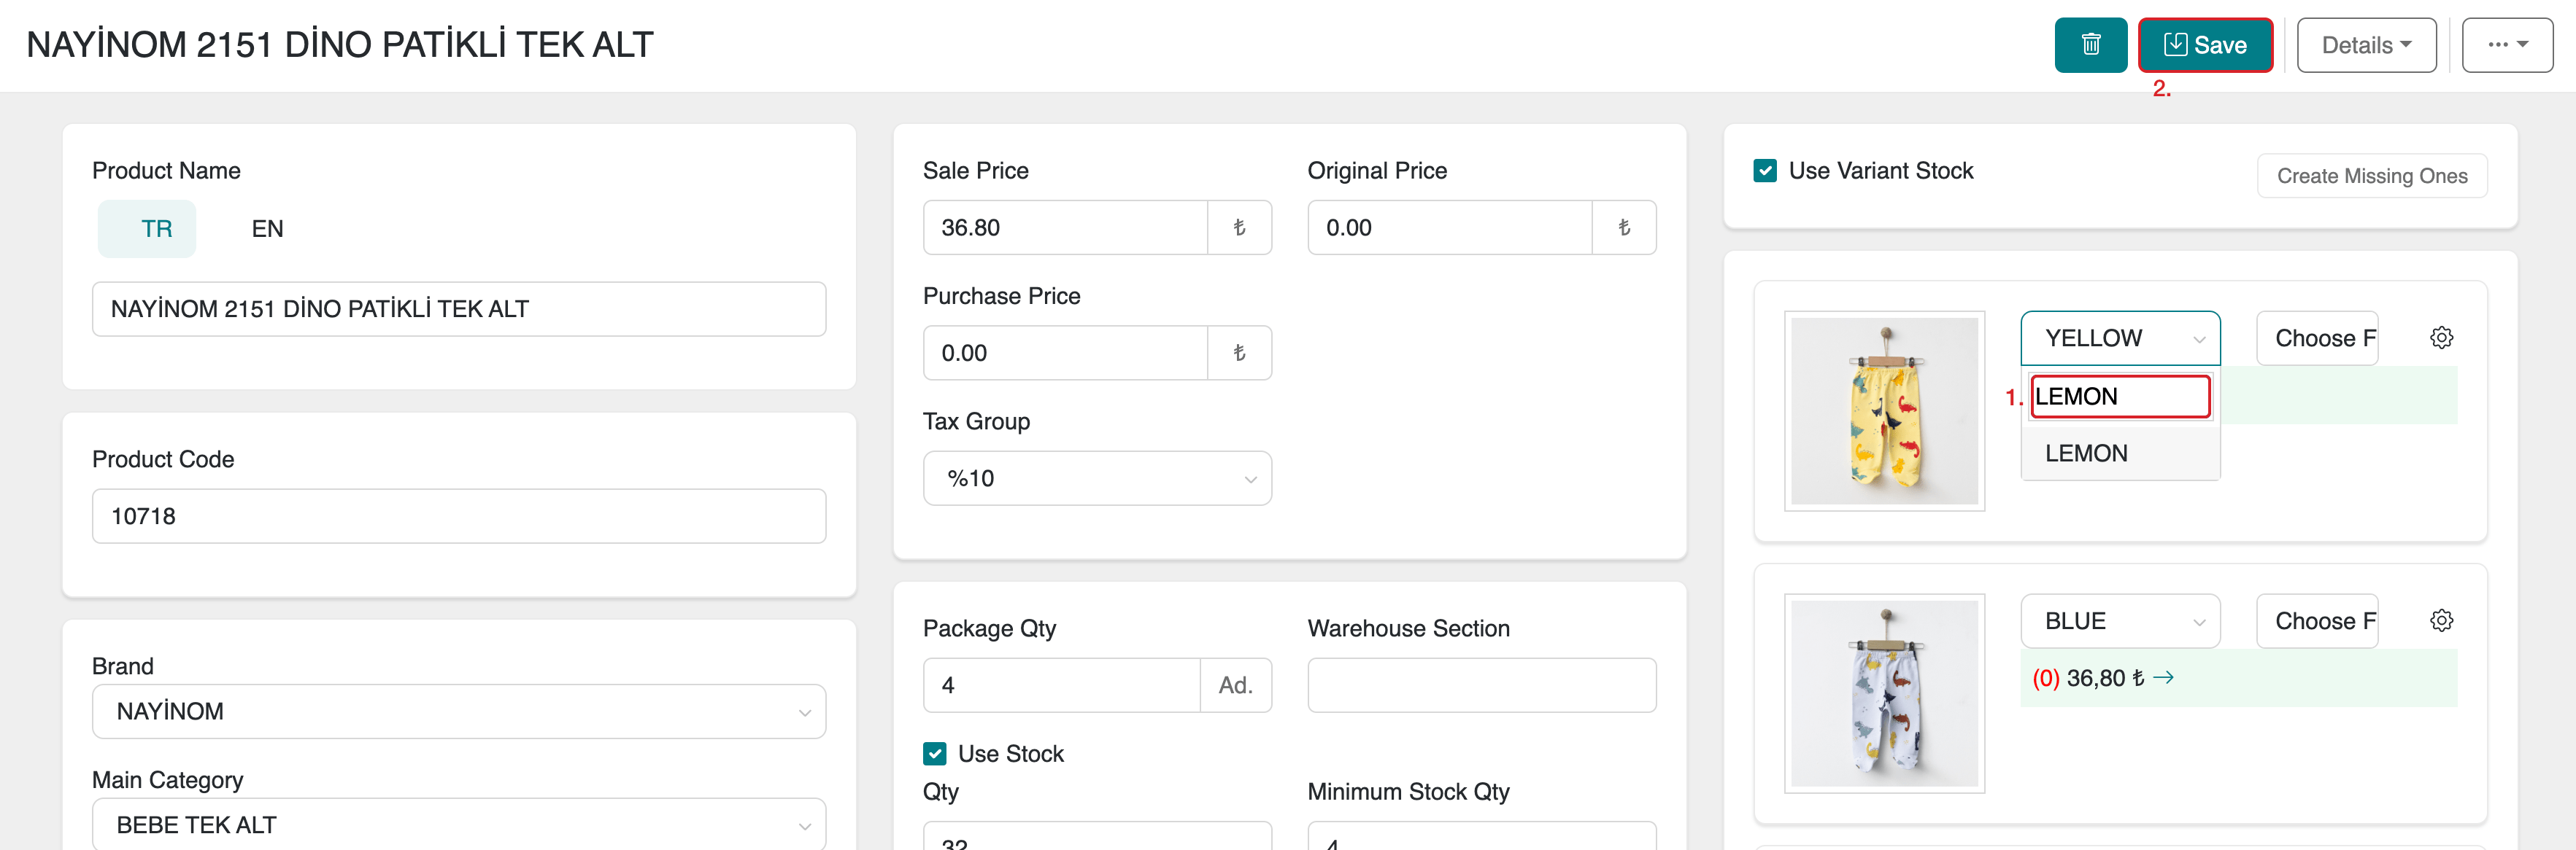
Task: Open gear settings for YELLOW variant
Action: pyautogui.click(x=2441, y=338)
